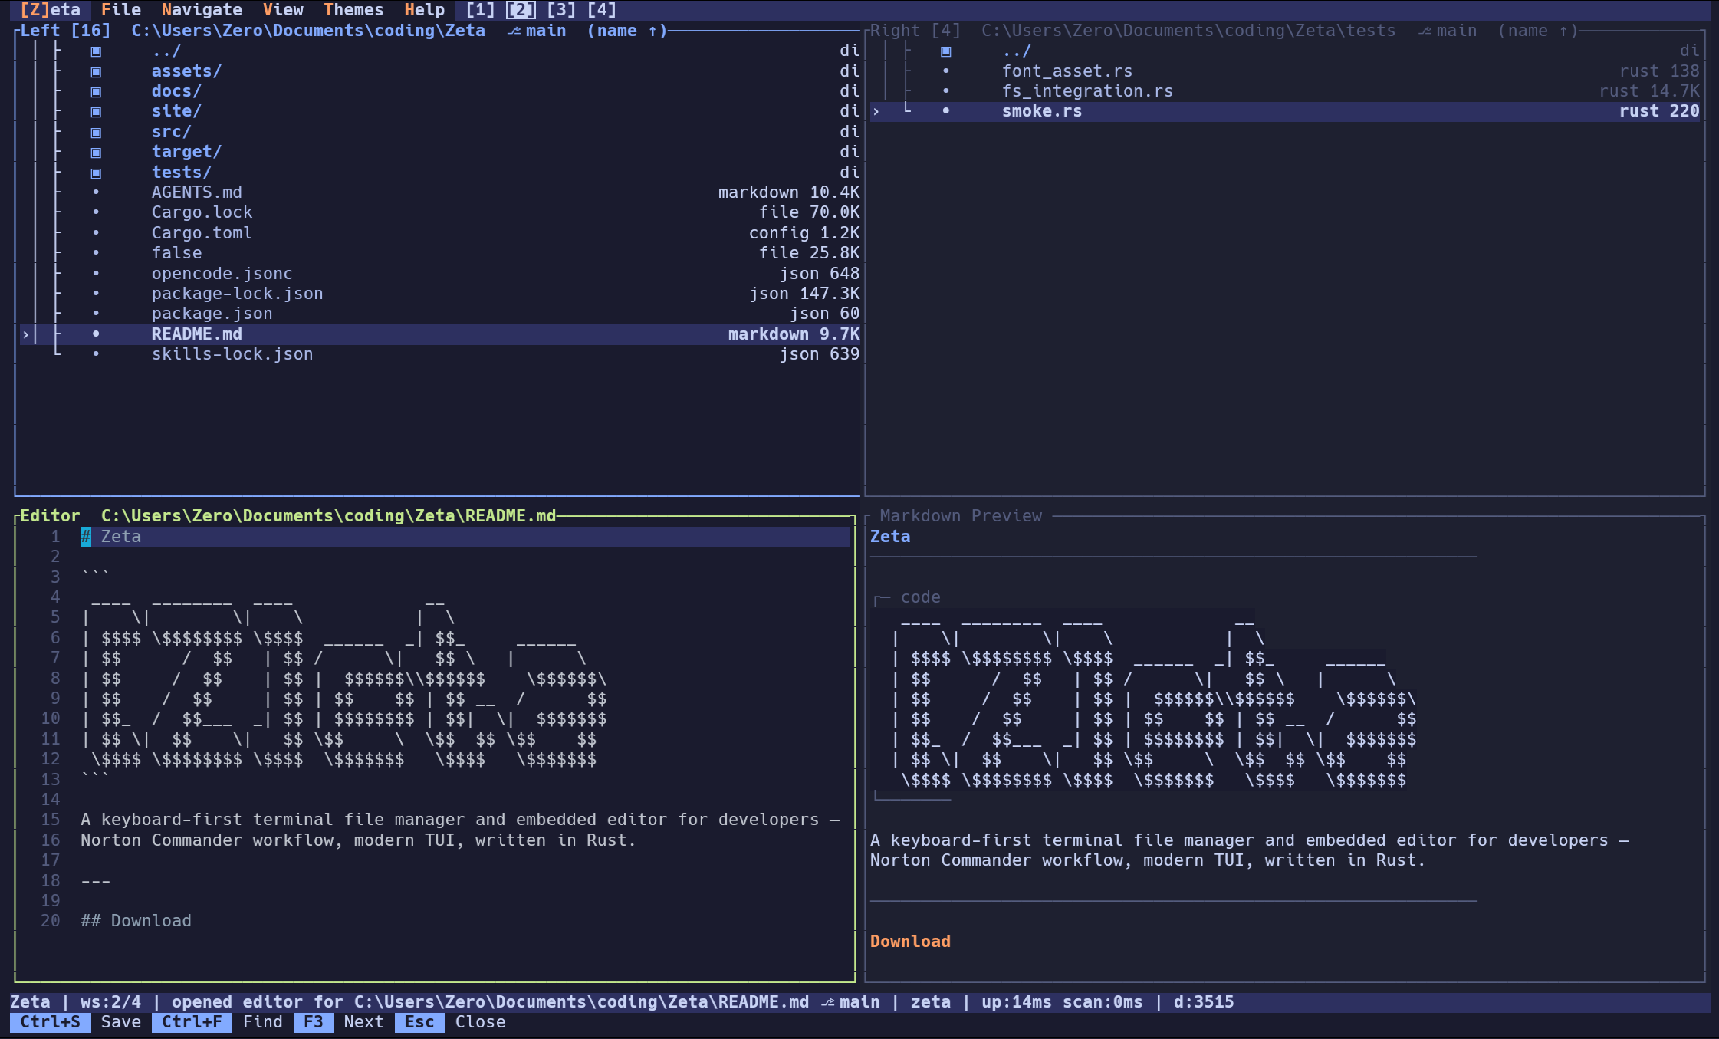The height and width of the screenshot is (1039, 1719).
Task: Click the folder icon beside assets/
Action: (x=97, y=71)
